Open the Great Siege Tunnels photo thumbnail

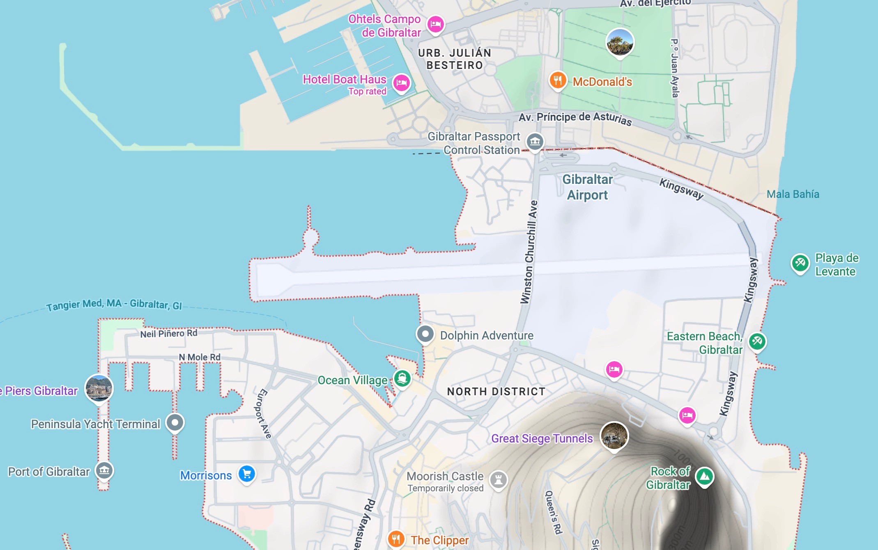(x=614, y=437)
